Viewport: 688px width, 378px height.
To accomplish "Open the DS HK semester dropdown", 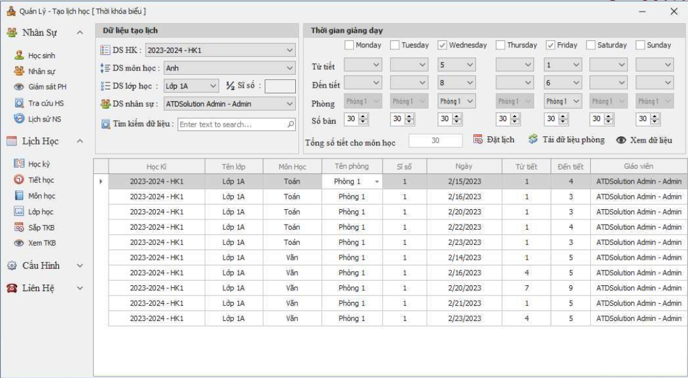I will 290,50.
